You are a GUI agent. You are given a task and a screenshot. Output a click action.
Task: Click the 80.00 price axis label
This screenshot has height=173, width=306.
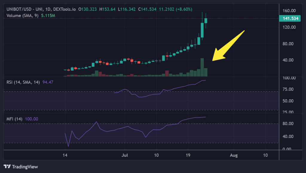[288, 44]
